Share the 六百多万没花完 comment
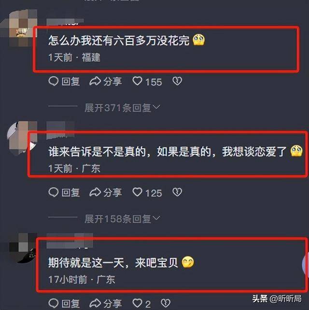 [x=106, y=82]
